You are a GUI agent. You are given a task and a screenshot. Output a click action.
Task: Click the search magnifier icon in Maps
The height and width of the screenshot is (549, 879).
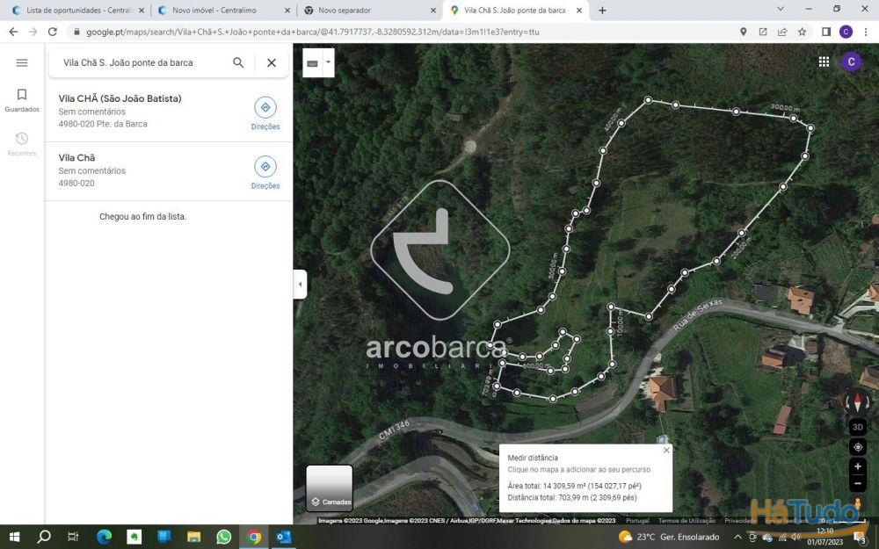(x=238, y=62)
